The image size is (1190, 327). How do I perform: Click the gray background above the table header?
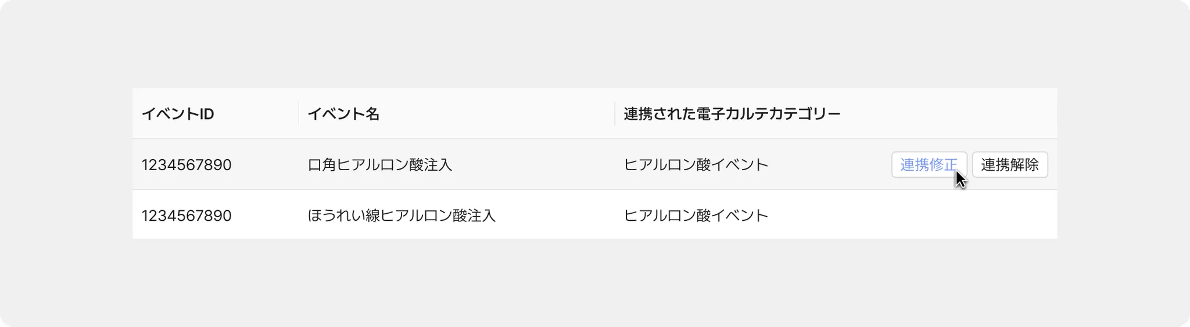point(595,44)
